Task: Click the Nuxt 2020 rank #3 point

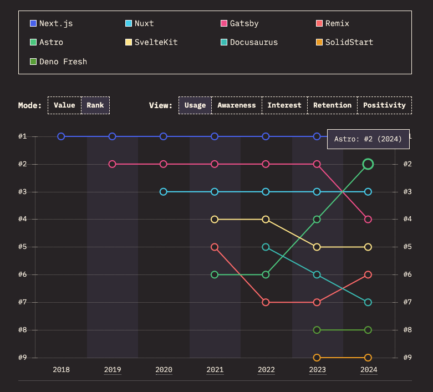Action: [x=164, y=192]
